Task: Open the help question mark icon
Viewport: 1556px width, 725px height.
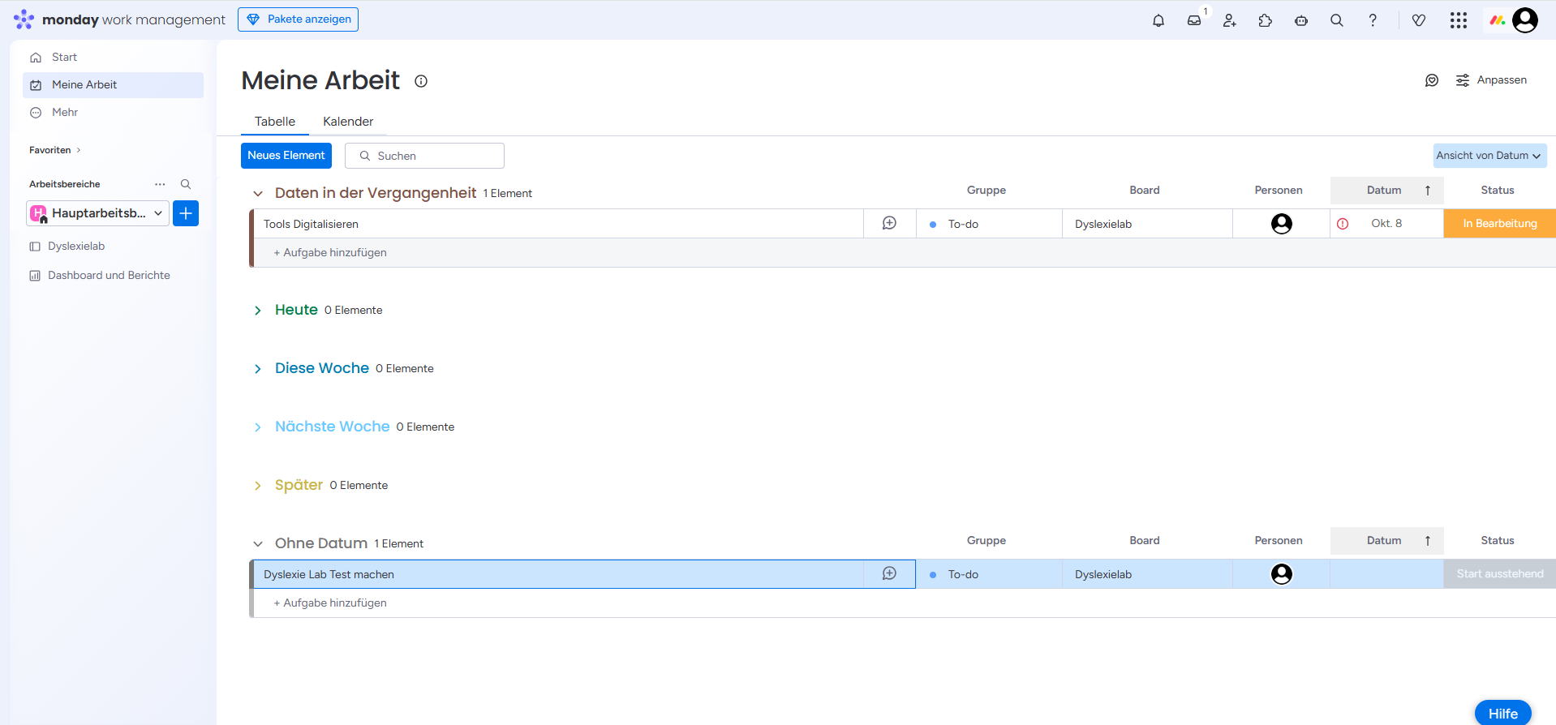Action: [1373, 20]
